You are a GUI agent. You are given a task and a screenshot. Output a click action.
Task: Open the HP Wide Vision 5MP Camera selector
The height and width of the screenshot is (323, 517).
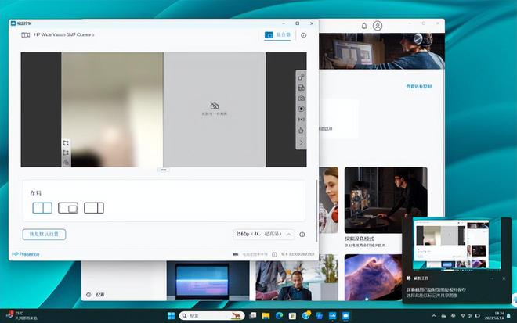coord(58,34)
